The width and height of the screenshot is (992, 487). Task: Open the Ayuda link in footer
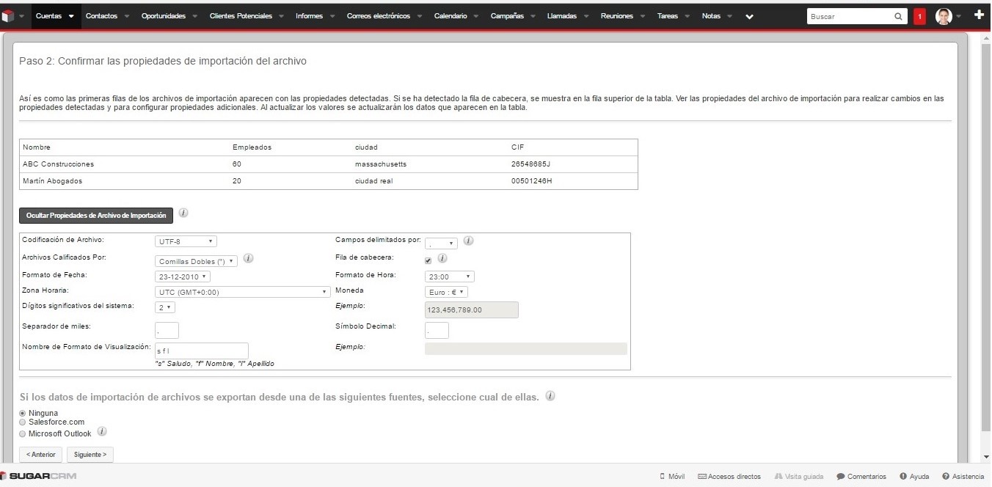coord(914,477)
